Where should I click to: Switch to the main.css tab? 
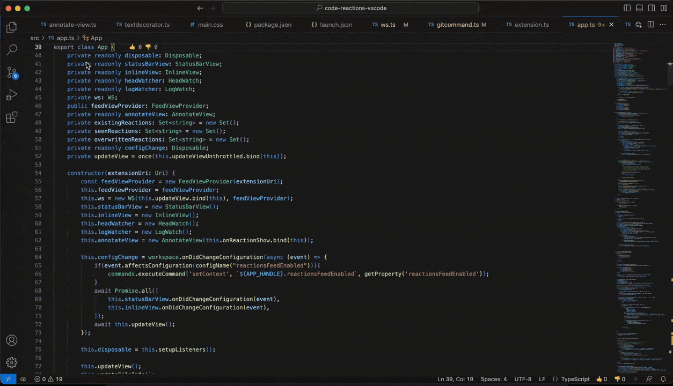pyautogui.click(x=206, y=25)
